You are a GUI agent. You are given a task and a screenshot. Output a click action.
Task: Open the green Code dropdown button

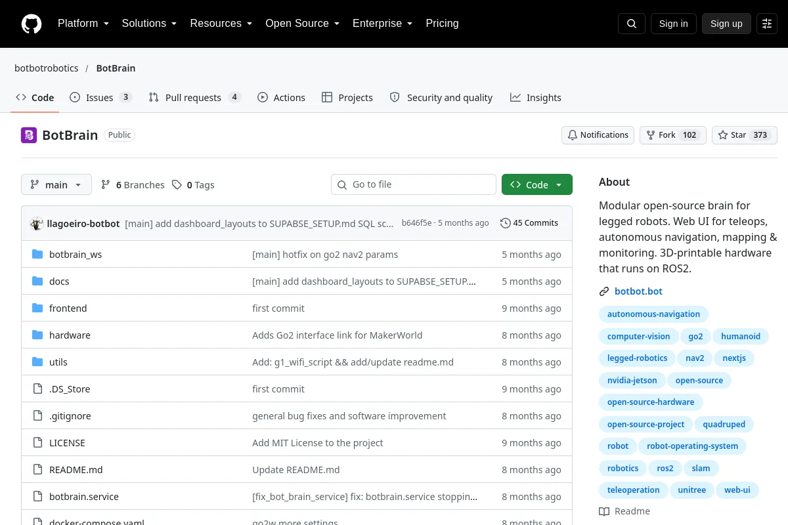(537, 185)
